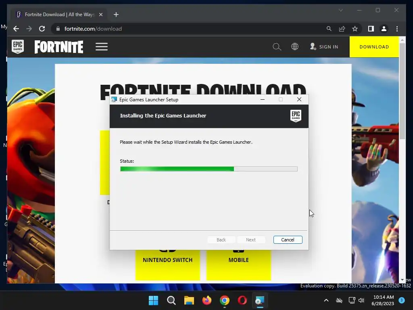Choose the NINTENDO SWITCH download tile
The image size is (413, 310).
pos(167,264)
